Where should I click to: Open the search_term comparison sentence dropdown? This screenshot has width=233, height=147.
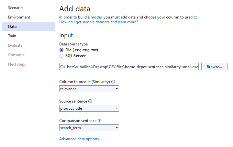pos(89,128)
